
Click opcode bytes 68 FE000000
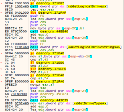(16, 16)
